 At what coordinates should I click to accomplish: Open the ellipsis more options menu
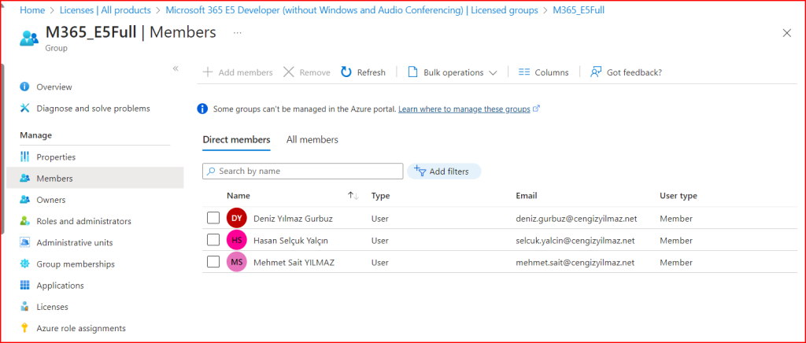pos(238,33)
